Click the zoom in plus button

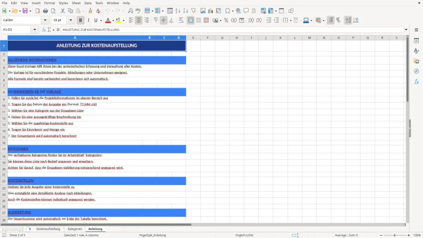click(x=409, y=235)
